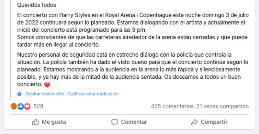Click the Queridos todos greeting text
This screenshot has width=259, height=134.
[37, 5]
